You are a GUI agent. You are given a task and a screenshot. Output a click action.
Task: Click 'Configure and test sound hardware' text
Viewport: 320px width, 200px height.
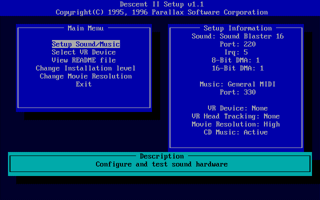coord(162,164)
